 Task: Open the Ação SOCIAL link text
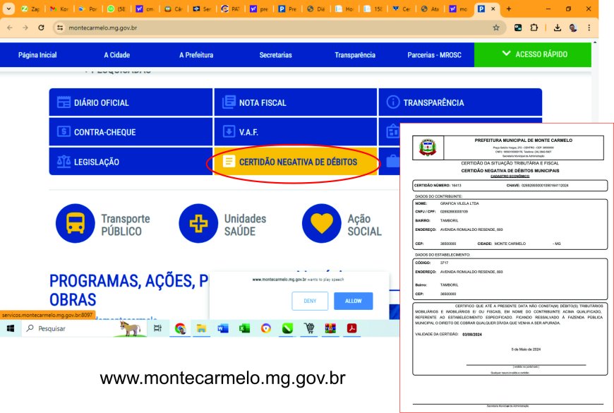[365, 225]
